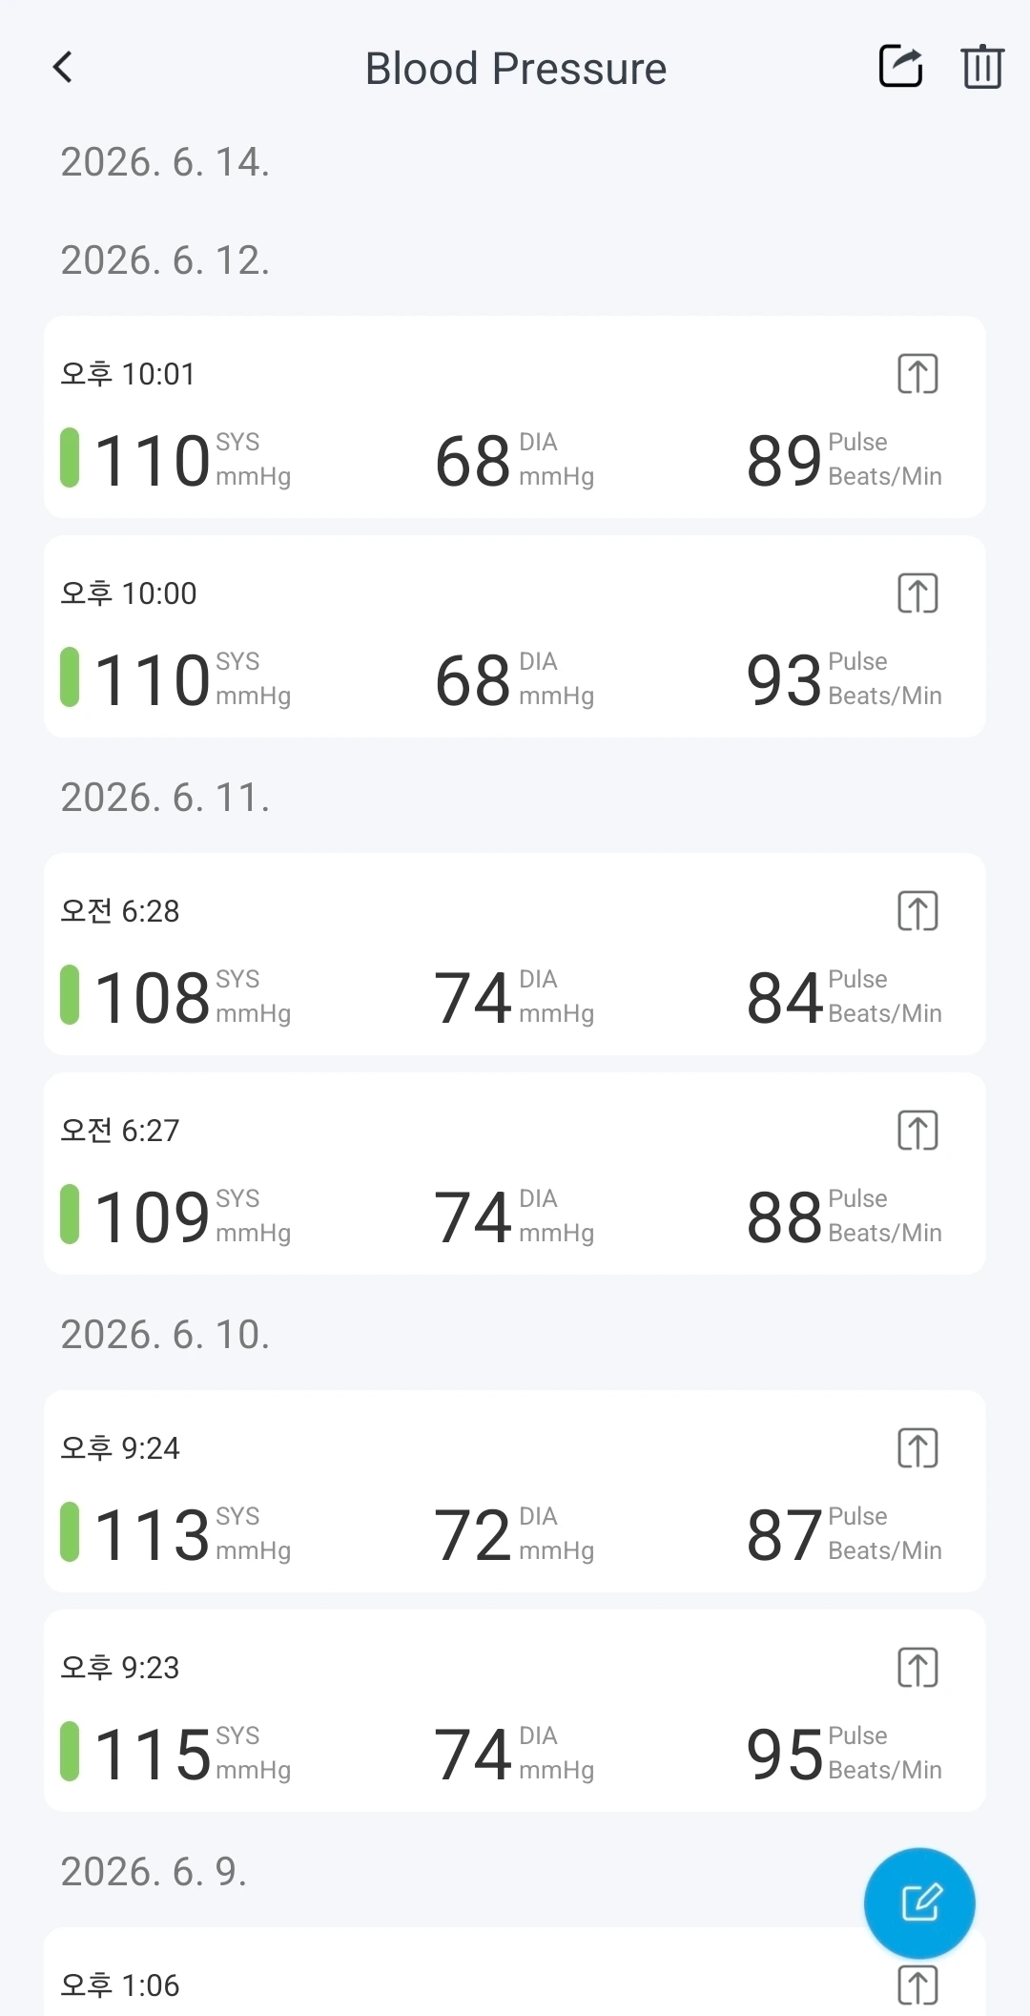Upload the 오후 10:00 reading
Viewport: 1030px width, 2016px height.
click(917, 593)
